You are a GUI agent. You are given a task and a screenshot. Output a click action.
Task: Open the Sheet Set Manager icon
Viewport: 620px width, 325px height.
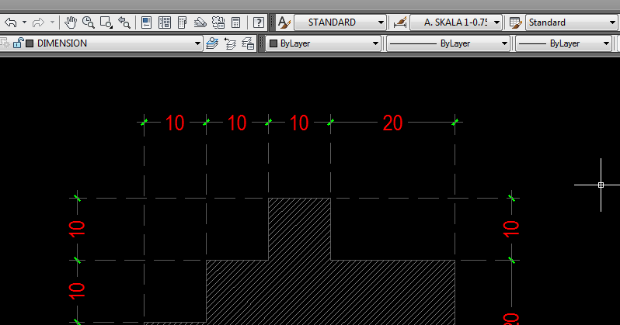[200, 22]
